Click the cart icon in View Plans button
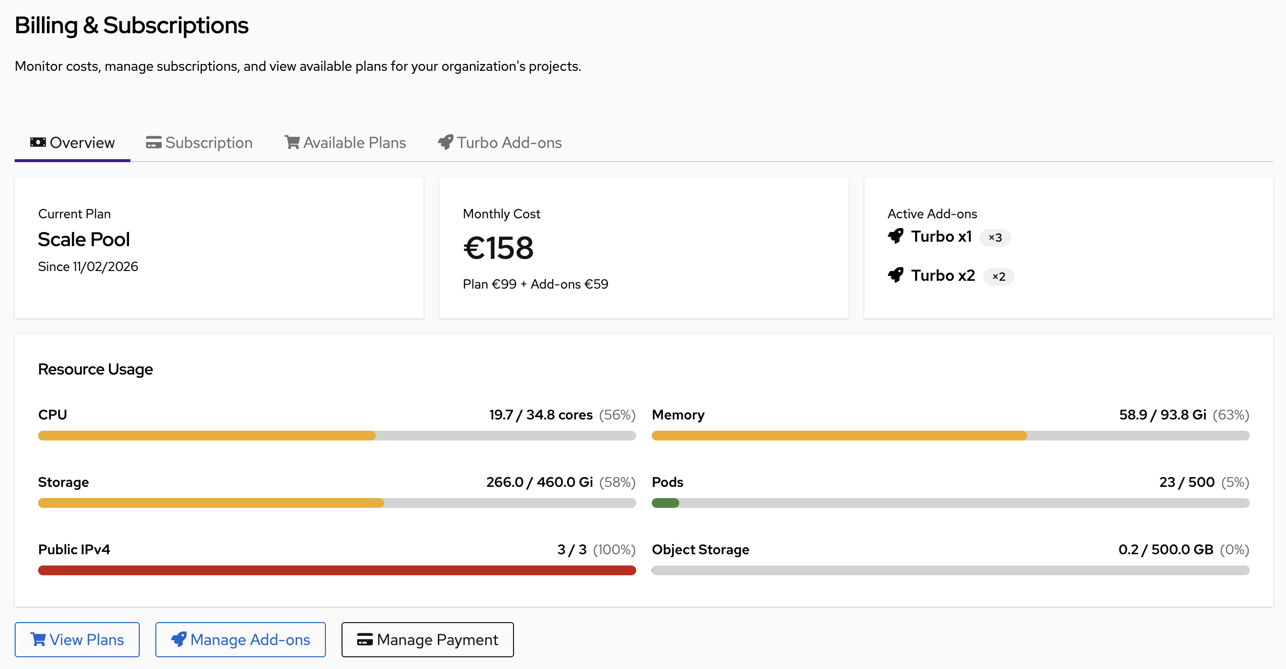Viewport: 1286px width, 669px height. tap(39, 640)
